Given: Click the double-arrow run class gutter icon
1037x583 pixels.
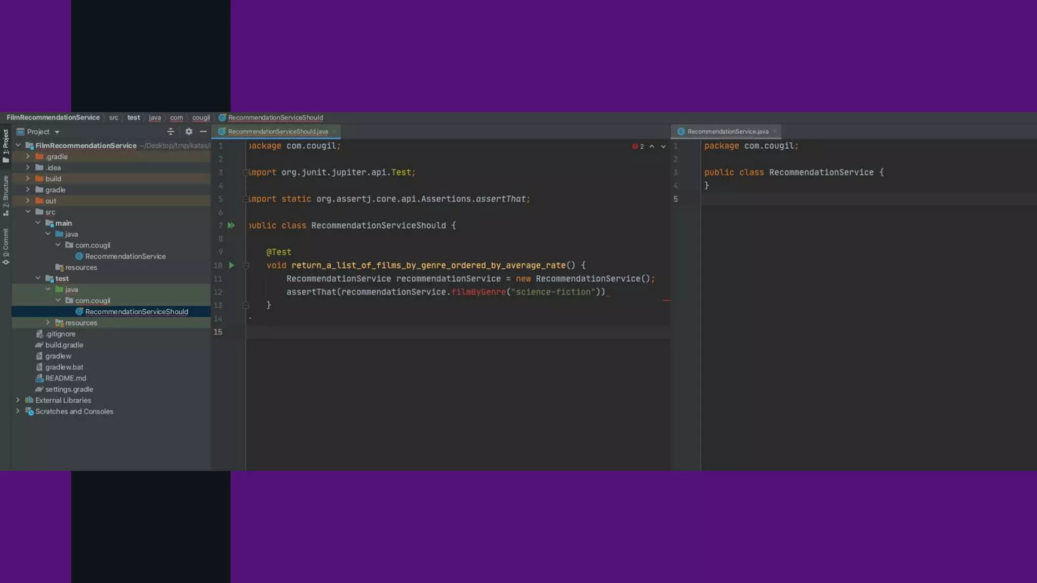Looking at the screenshot, I should [231, 226].
